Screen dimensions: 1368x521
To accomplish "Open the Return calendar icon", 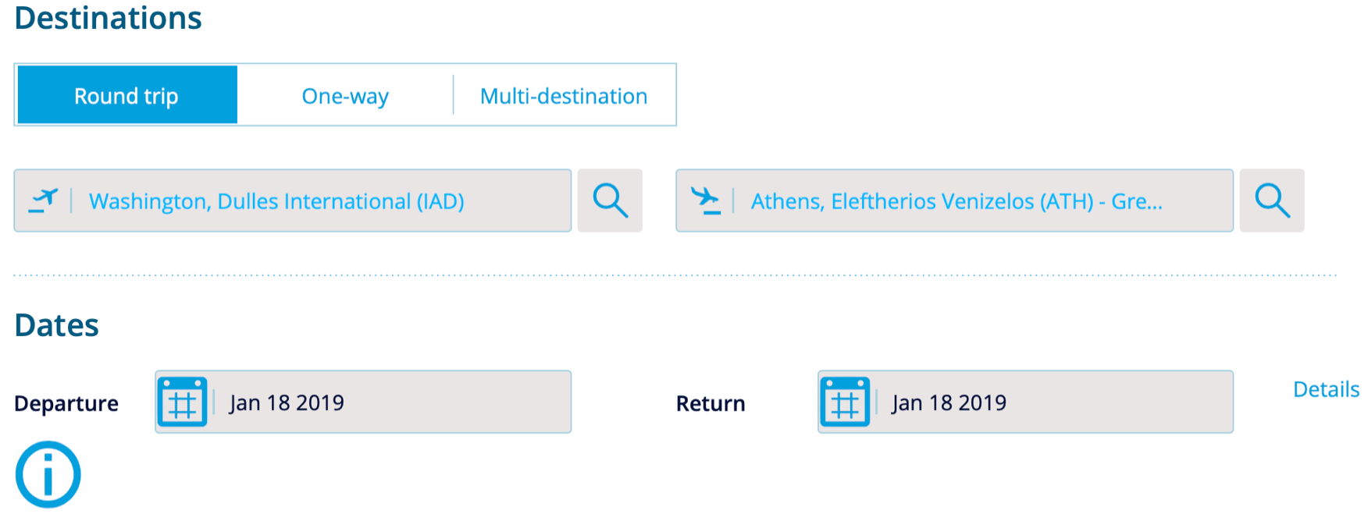I will (x=845, y=402).
